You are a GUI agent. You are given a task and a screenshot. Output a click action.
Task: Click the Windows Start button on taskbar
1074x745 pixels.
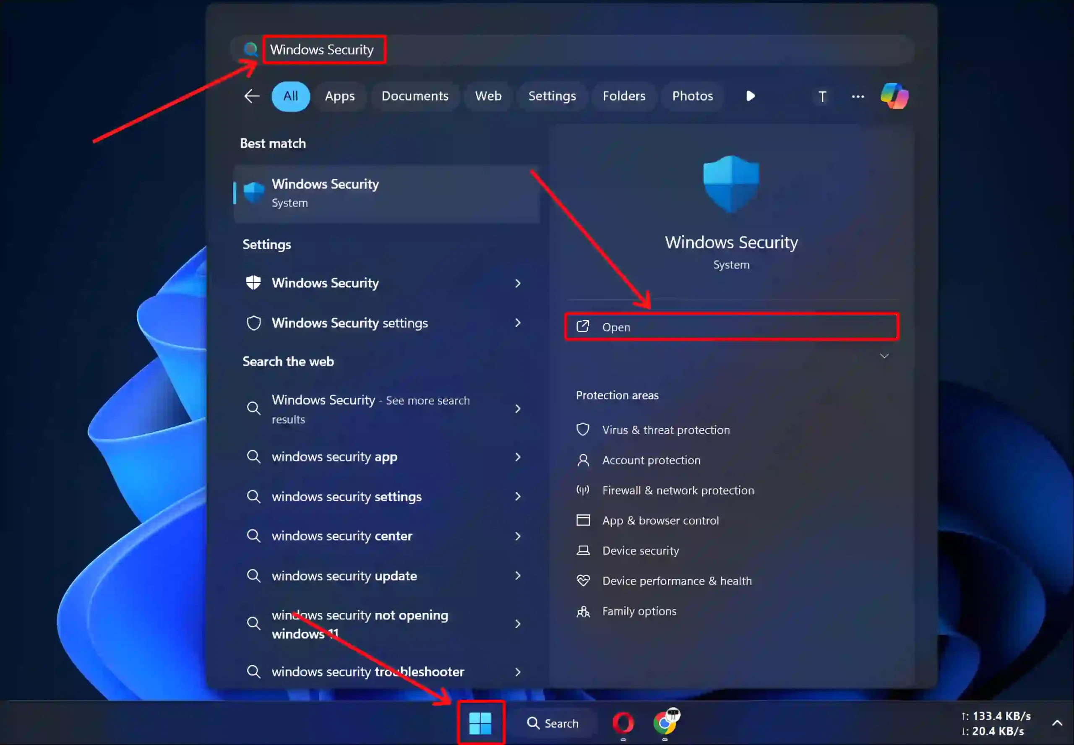click(x=480, y=723)
